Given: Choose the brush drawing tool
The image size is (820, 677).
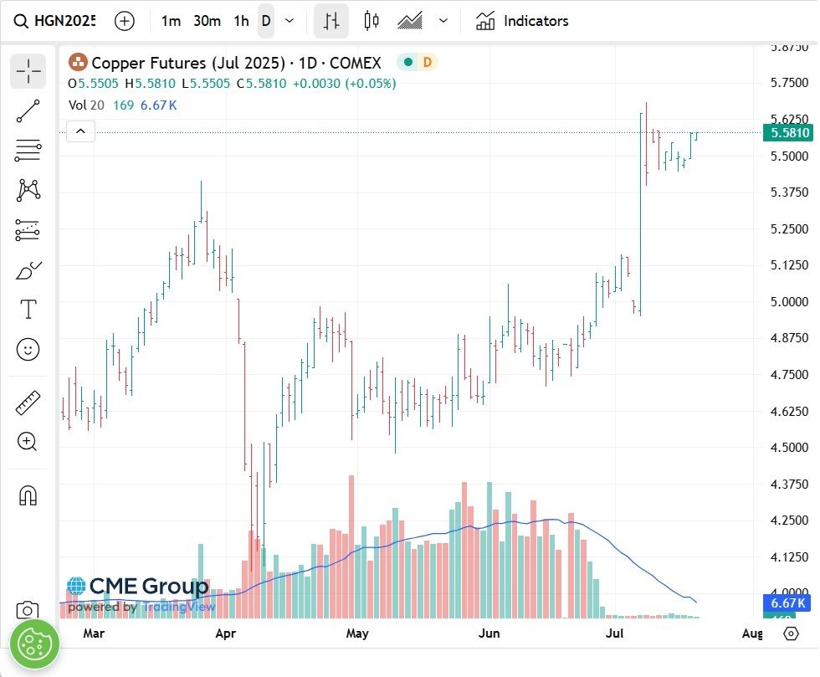Looking at the screenshot, I should pos(28,270).
